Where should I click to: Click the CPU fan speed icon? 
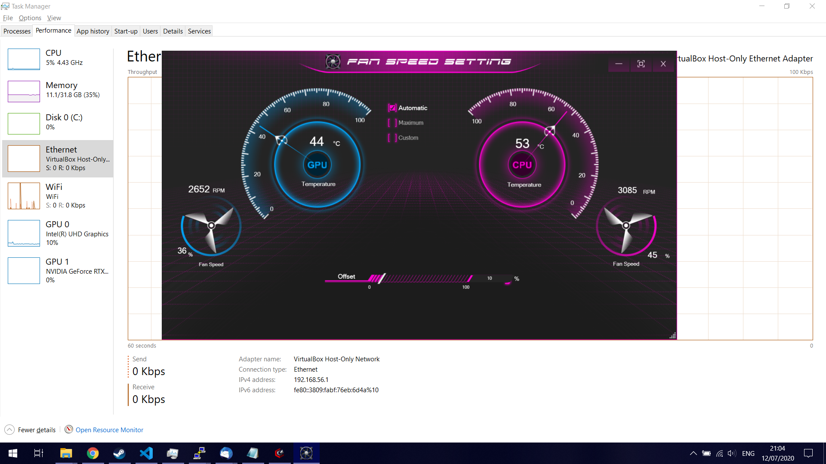point(626,226)
